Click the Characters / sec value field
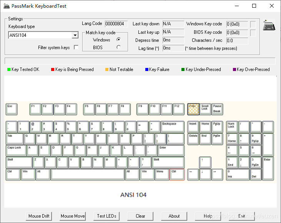Image resolution: width=281 pixels, height=223 pixels. [237, 41]
